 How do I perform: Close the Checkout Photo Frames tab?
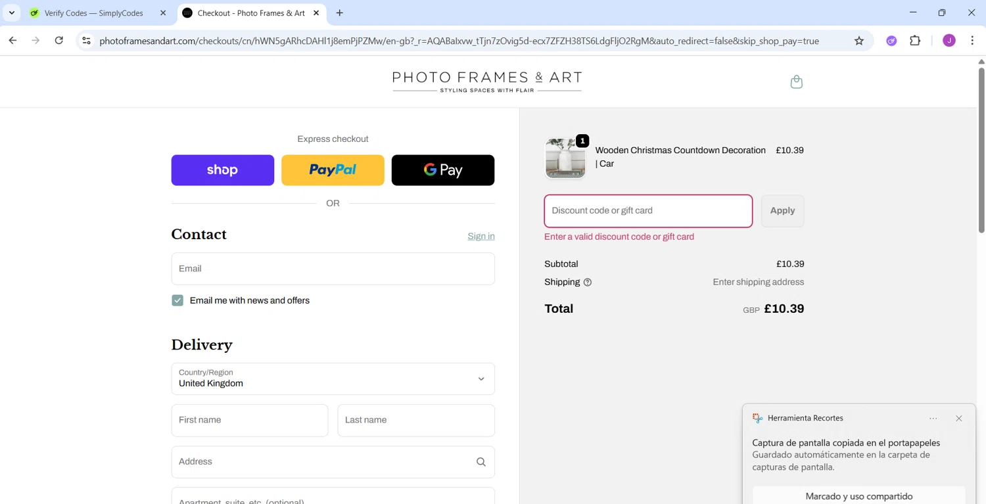pos(316,13)
